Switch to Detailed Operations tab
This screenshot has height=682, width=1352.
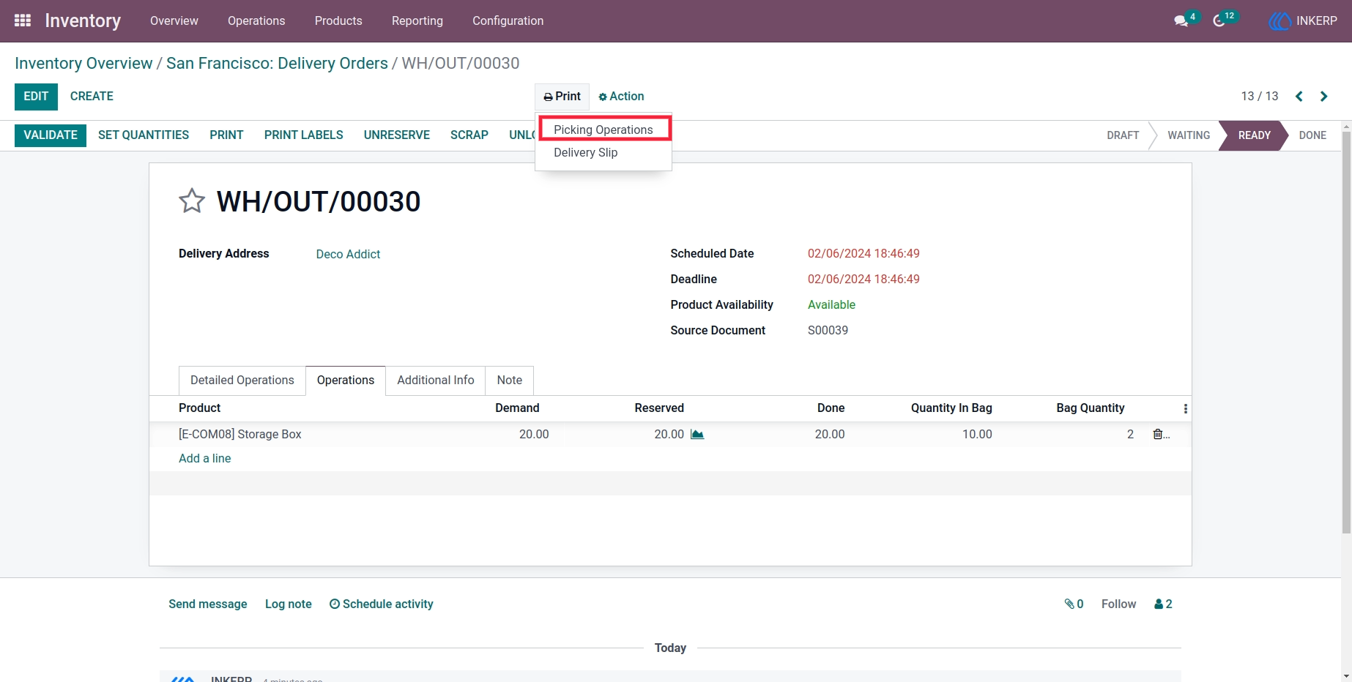(242, 381)
